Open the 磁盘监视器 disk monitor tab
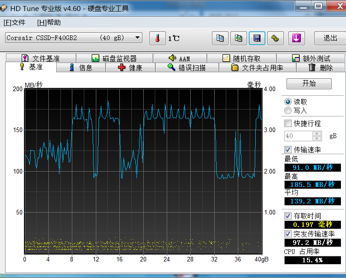 [x=114, y=58]
